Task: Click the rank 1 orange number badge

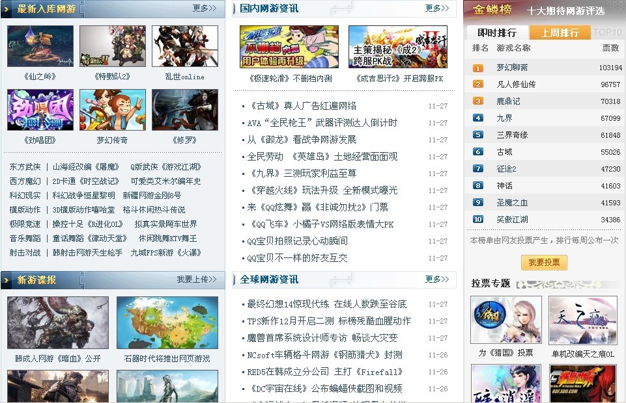Action: (x=478, y=68)
